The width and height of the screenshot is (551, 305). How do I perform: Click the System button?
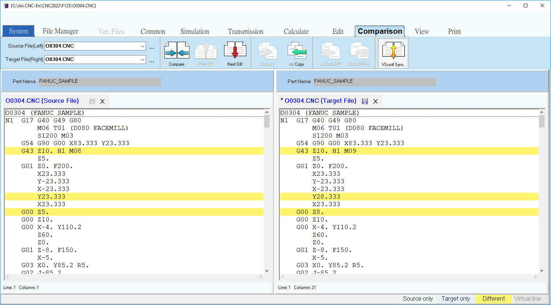pos(19,31)
